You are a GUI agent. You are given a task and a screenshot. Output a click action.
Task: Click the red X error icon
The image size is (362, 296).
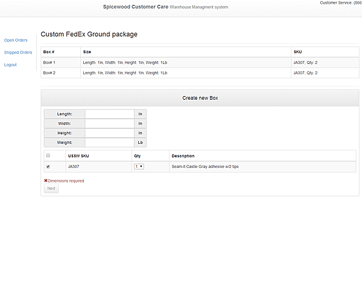46,181
